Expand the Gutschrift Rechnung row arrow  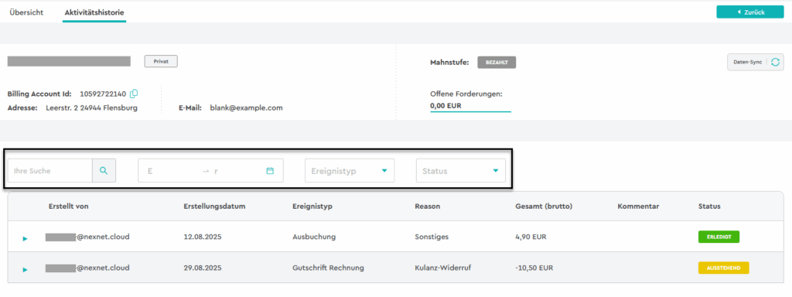coord(26,270)
